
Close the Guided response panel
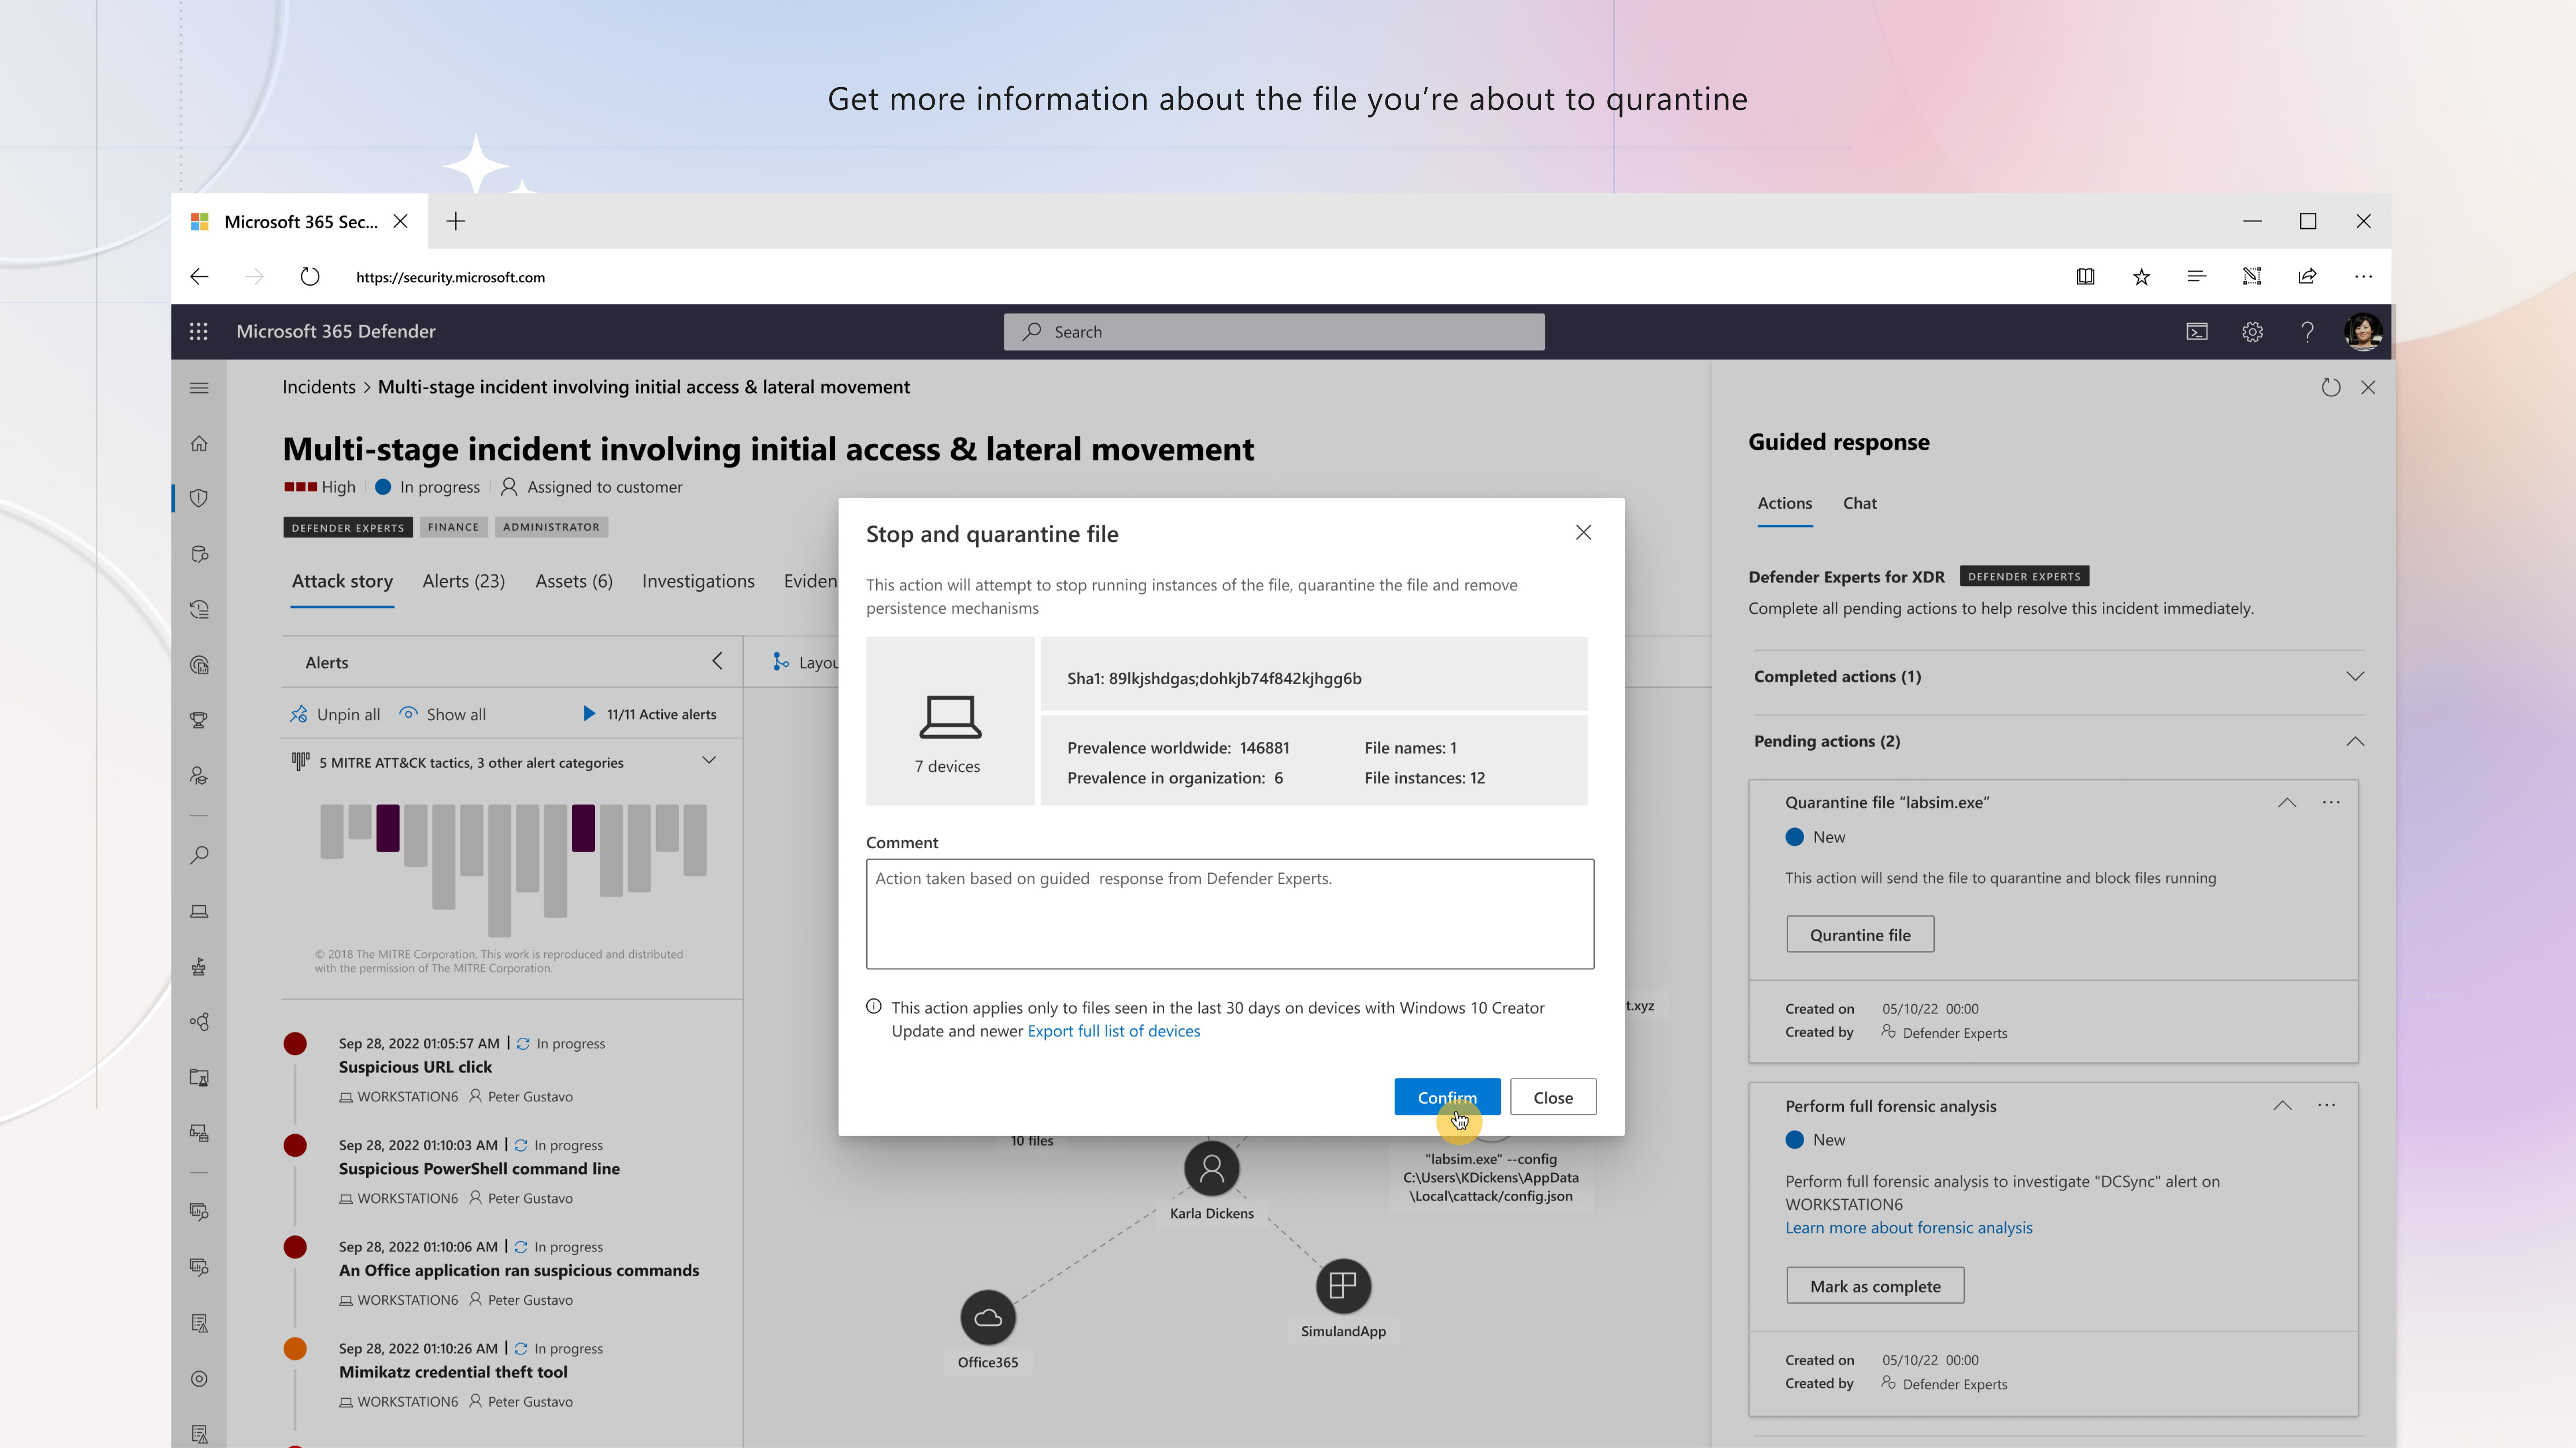[x=2368, y=388]
